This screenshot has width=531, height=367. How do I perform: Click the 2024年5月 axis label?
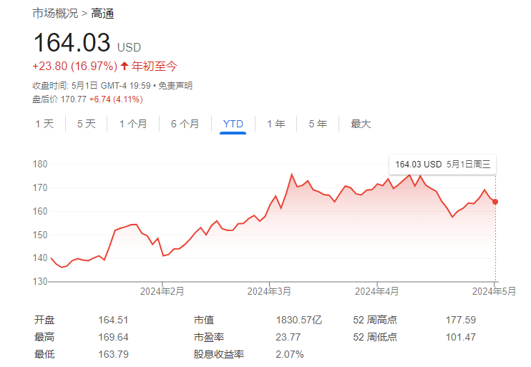494,291
